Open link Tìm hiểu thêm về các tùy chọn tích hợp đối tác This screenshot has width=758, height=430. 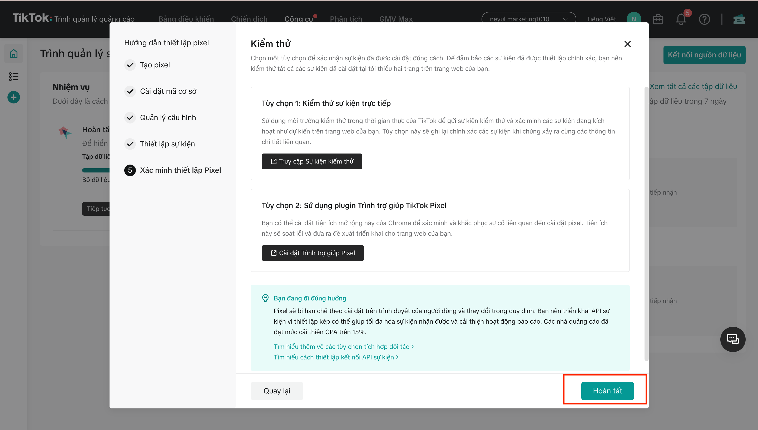[x=344, y=347]
